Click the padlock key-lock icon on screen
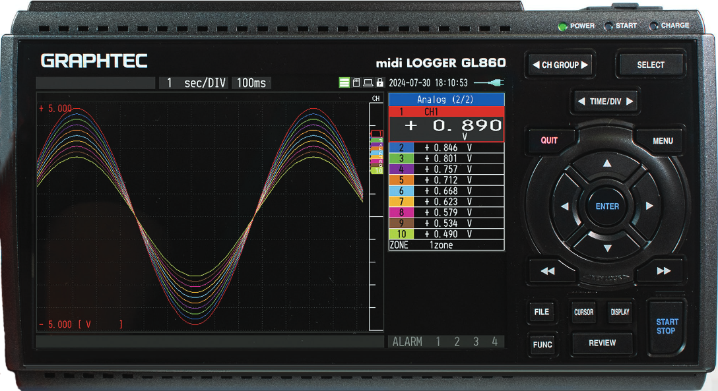Viewport: 718px width, 391px height. tap(380, 82)
